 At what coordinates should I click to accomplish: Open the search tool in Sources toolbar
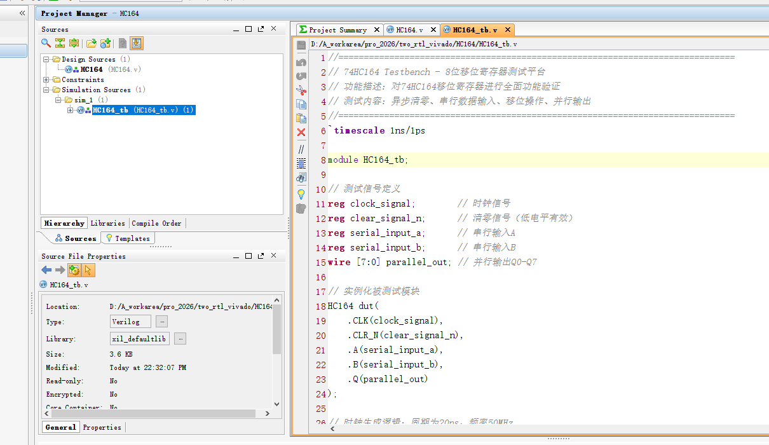click(46, 43)
